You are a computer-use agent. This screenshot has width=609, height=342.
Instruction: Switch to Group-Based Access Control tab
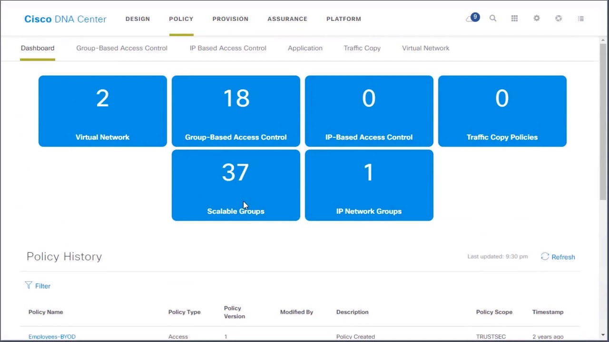point(122,48)
